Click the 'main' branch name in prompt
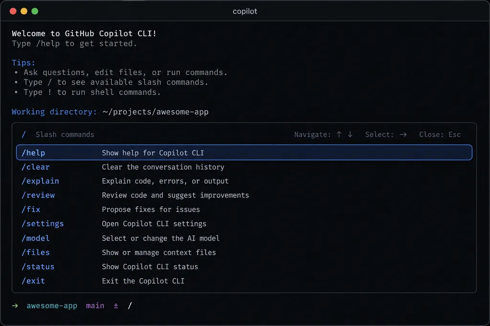The height and width of the screenshot is (326, 490). coord(95,306)
